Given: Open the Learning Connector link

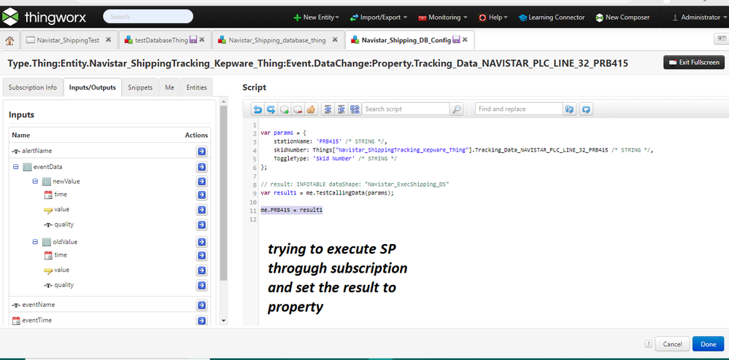Looking at the screenshot, I should point(552,17).
